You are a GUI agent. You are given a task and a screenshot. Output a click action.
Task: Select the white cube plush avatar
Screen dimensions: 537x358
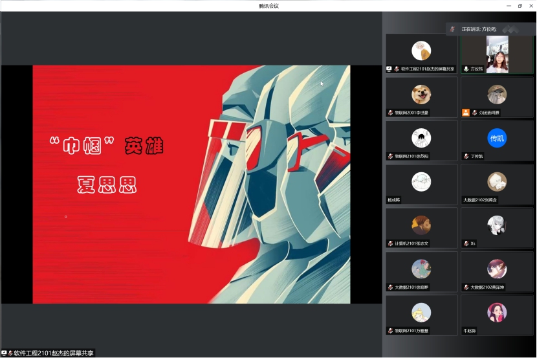pos(497,181)
